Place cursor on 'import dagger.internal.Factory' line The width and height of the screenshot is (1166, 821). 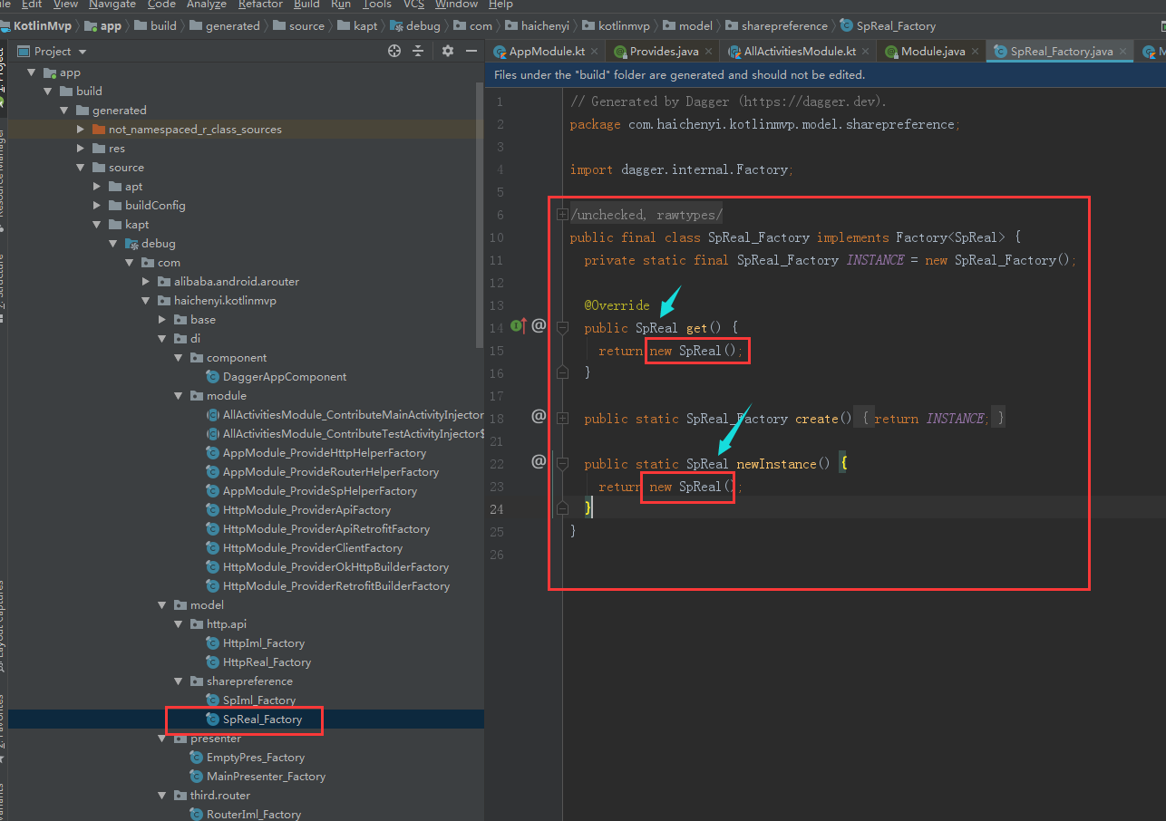pyautogui.click(x=681, y=169)
